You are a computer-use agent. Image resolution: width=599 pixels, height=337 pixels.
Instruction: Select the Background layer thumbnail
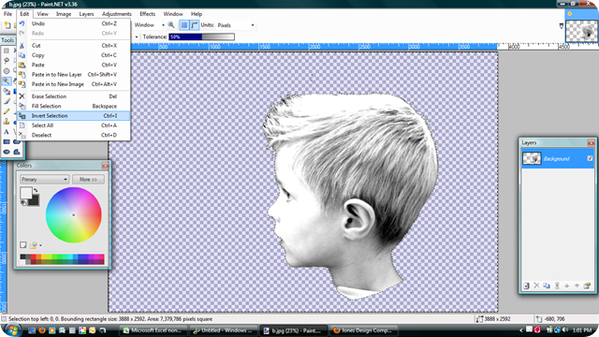[532, 158]
